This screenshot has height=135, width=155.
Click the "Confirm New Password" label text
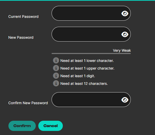pyautogui.click(x=28, y=103)
